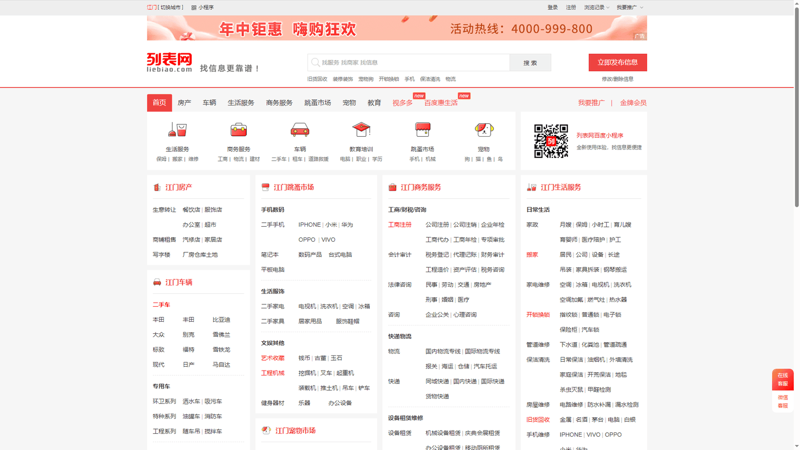Image resolution: width=800 pixels, height=450 pixels.
Task: Click 厂房仓库土地 in 江门房产
Action: pos(200,255)
